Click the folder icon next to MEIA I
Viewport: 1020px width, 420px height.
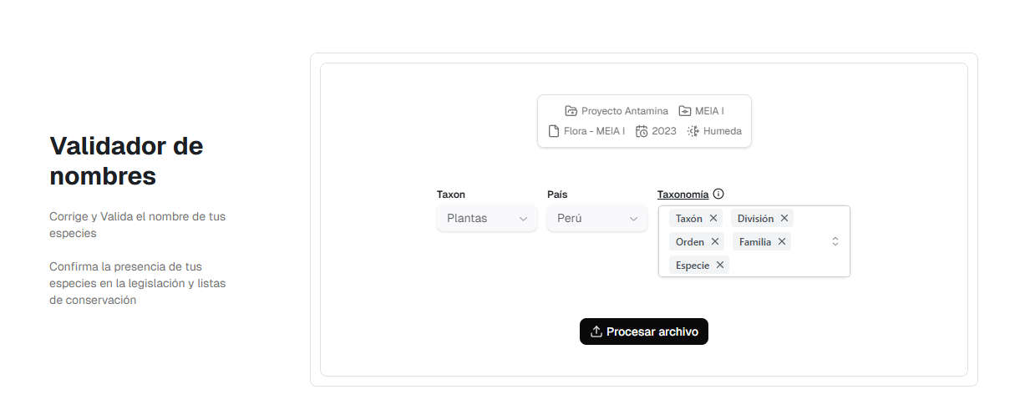click(684, 111)
